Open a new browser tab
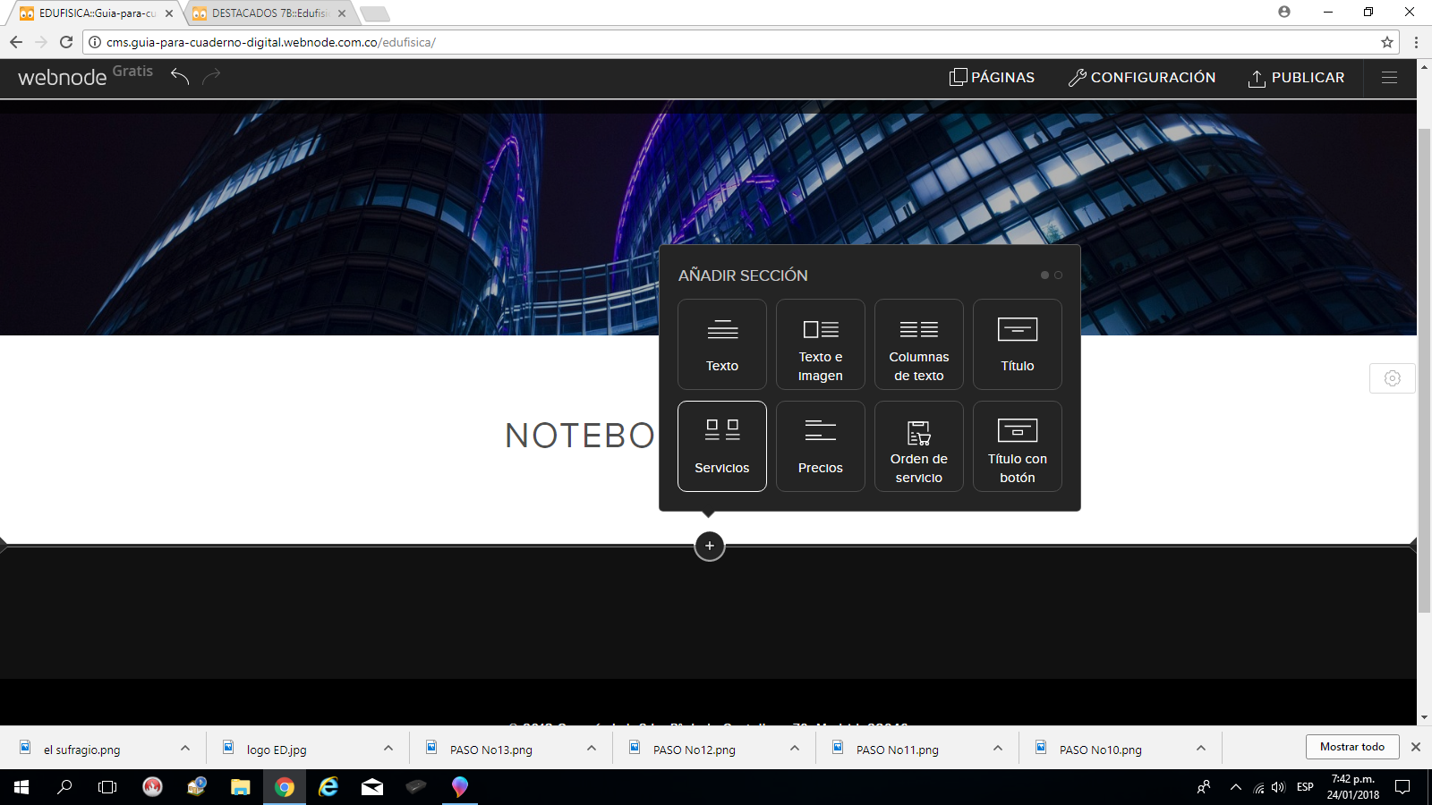1432x805 pixels. coord(374,13)
